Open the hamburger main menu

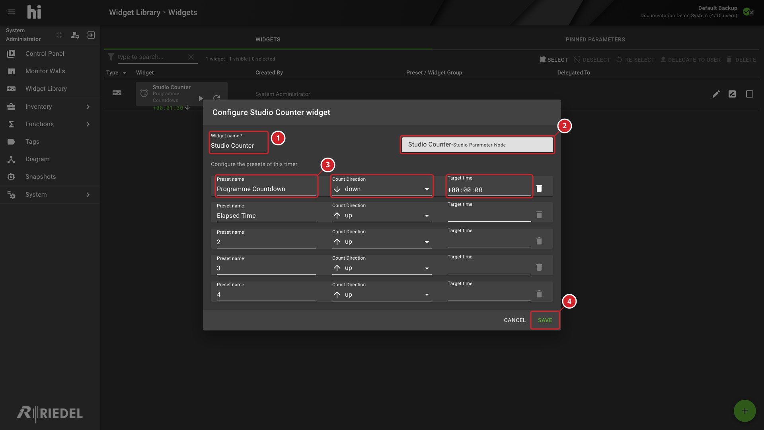(11, 12)
